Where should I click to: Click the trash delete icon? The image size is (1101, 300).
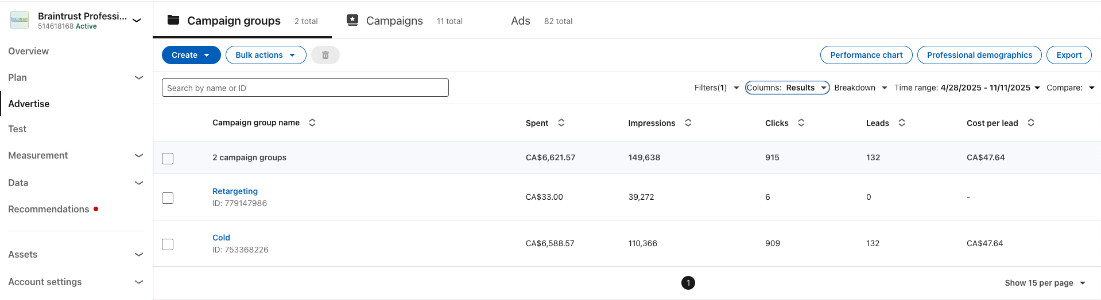pyautogui.click(x=325, y=55)
